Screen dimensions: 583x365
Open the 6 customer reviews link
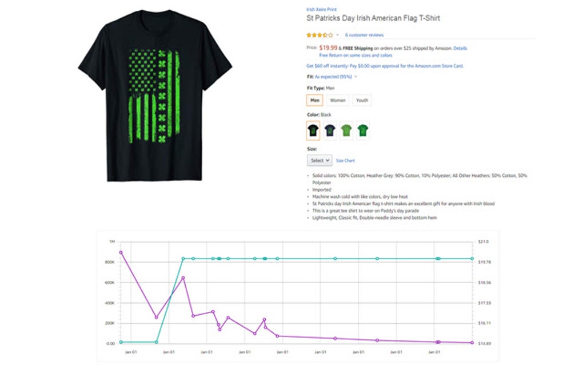tap(364, 35)
